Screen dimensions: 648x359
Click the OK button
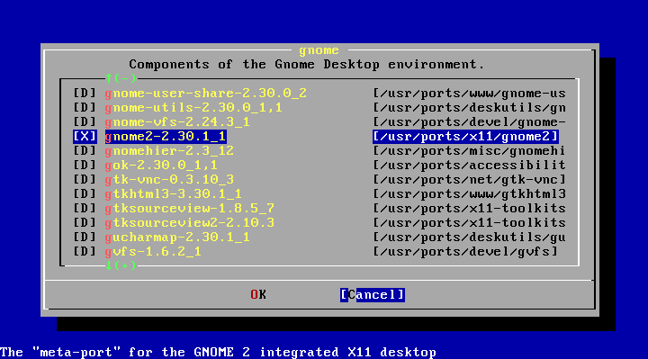click(258, 294)
